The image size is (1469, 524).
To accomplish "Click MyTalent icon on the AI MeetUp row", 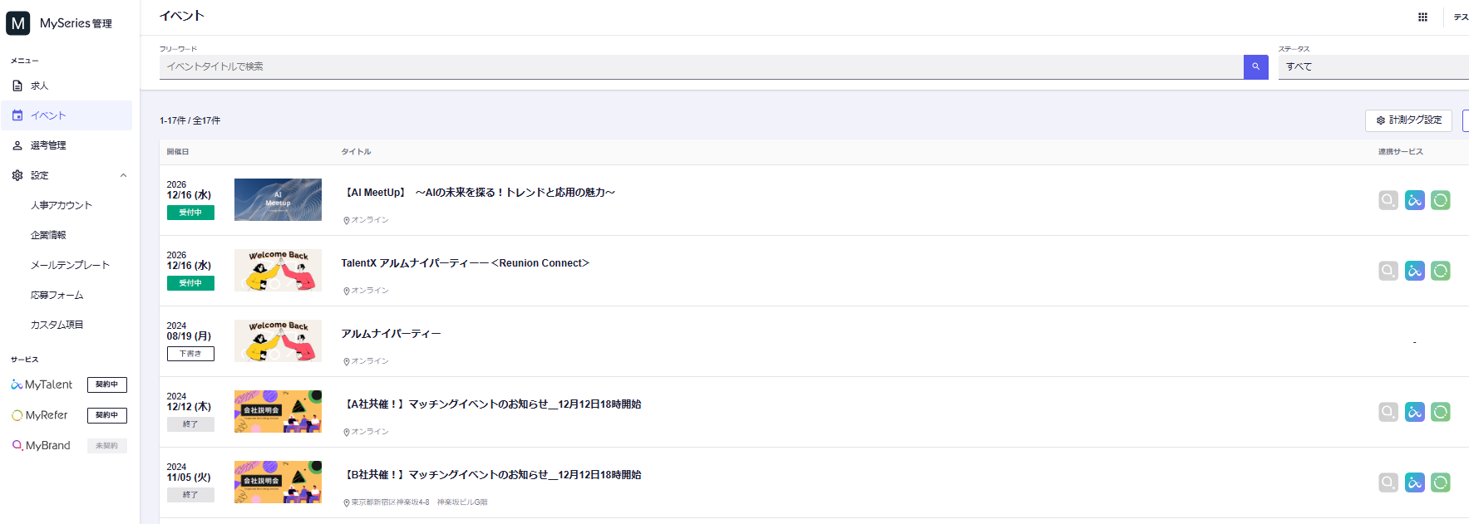I will pos(1414,200).
